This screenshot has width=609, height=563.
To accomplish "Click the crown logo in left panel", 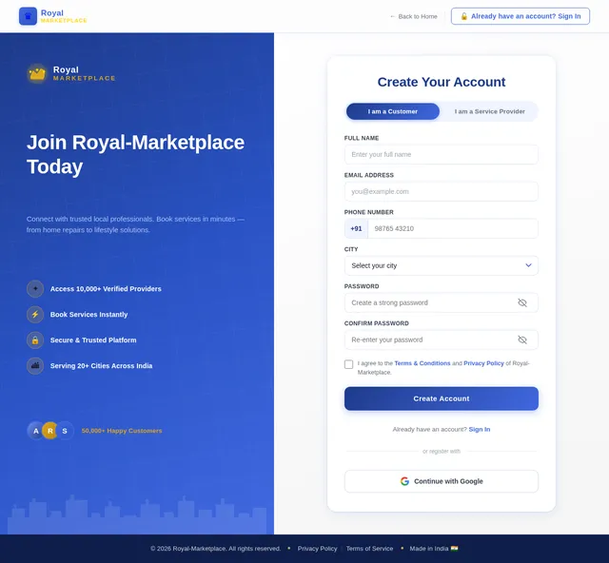I will [37, 73].
